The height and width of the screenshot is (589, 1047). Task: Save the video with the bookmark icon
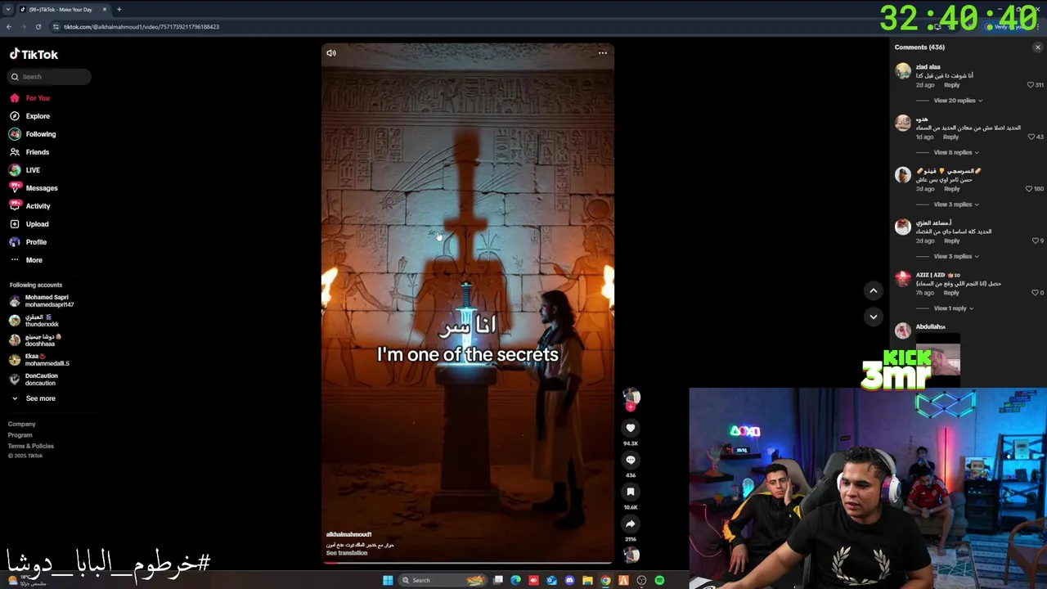(x=631, y=492)
